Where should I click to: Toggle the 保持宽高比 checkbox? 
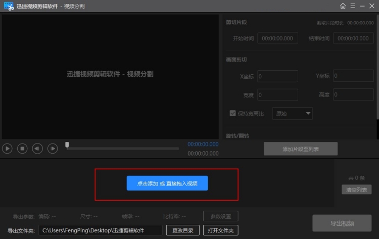[x=232, y=113]
